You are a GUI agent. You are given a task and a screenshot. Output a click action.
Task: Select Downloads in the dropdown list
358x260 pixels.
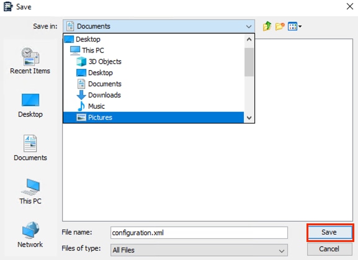tap(154, 95)
